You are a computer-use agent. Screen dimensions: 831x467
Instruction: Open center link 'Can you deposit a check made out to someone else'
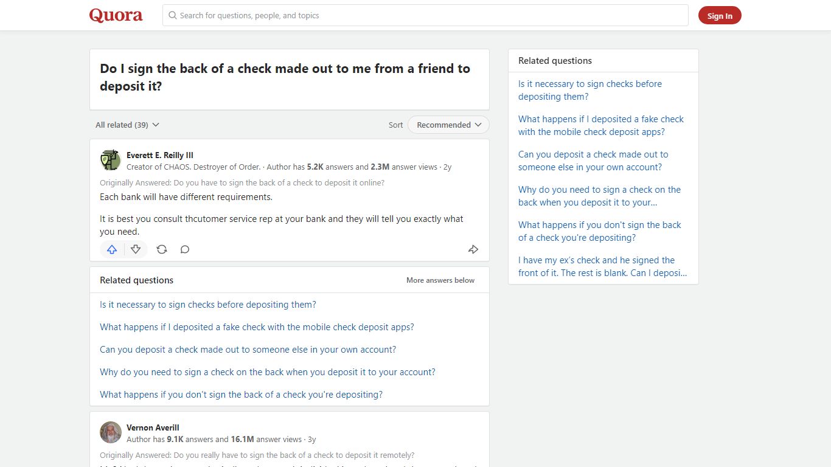[x=248, y=350]
